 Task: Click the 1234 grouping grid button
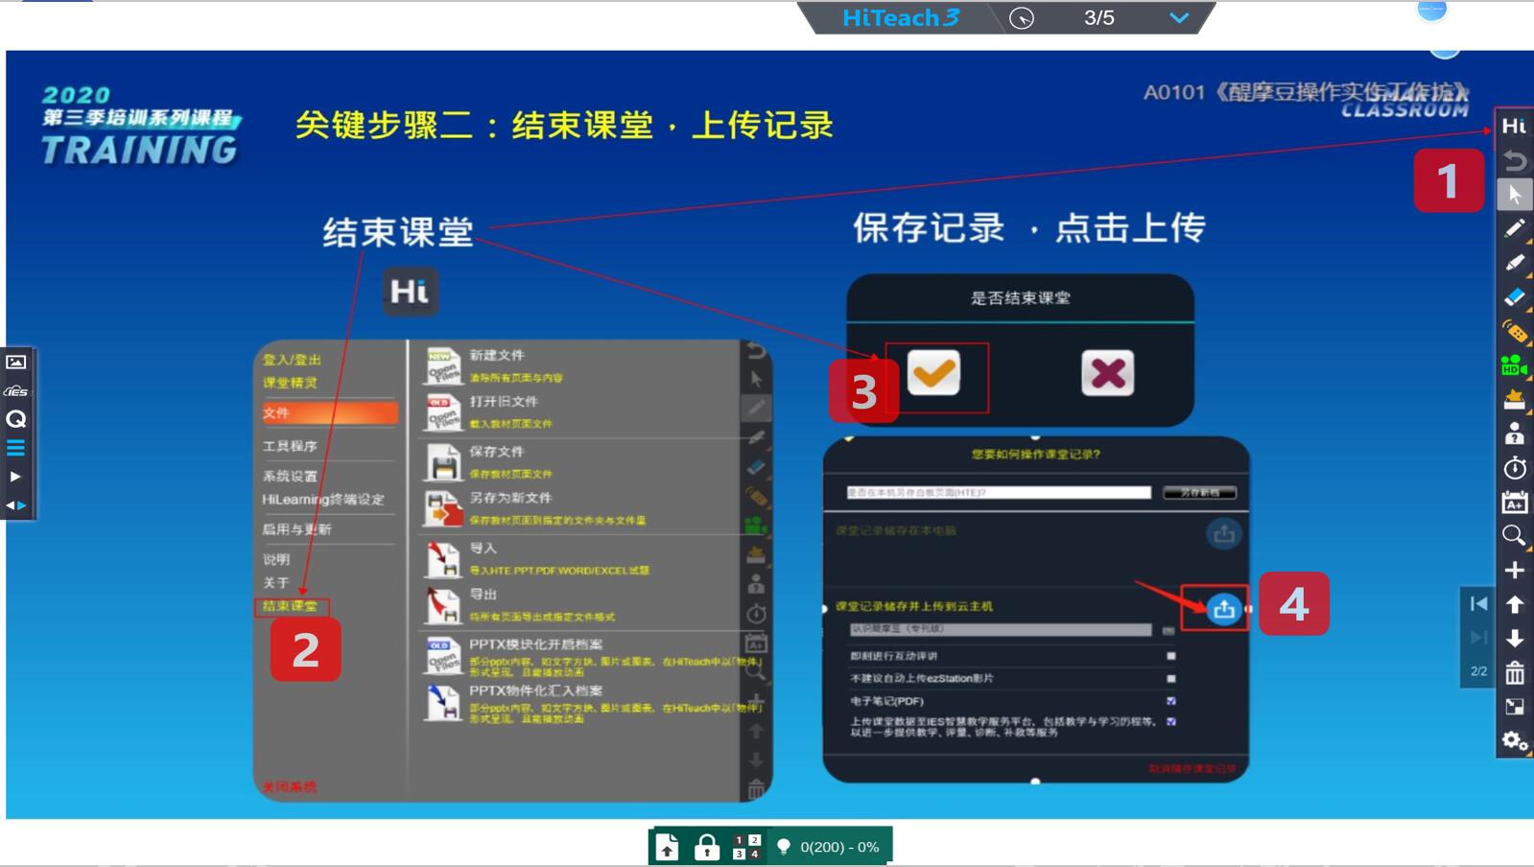pos(746,847)
